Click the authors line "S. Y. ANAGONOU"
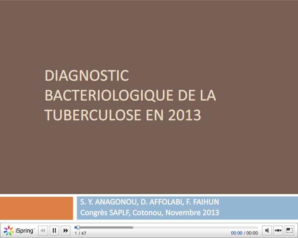This screenshot has width=298, height=238. point(149,202)
